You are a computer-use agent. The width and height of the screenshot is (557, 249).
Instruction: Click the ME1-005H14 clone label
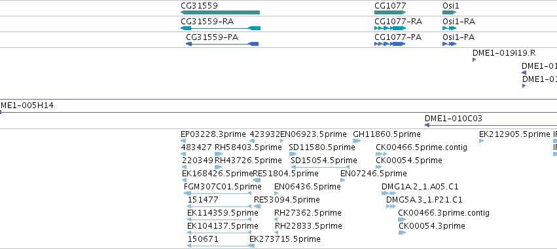(27, 105)
